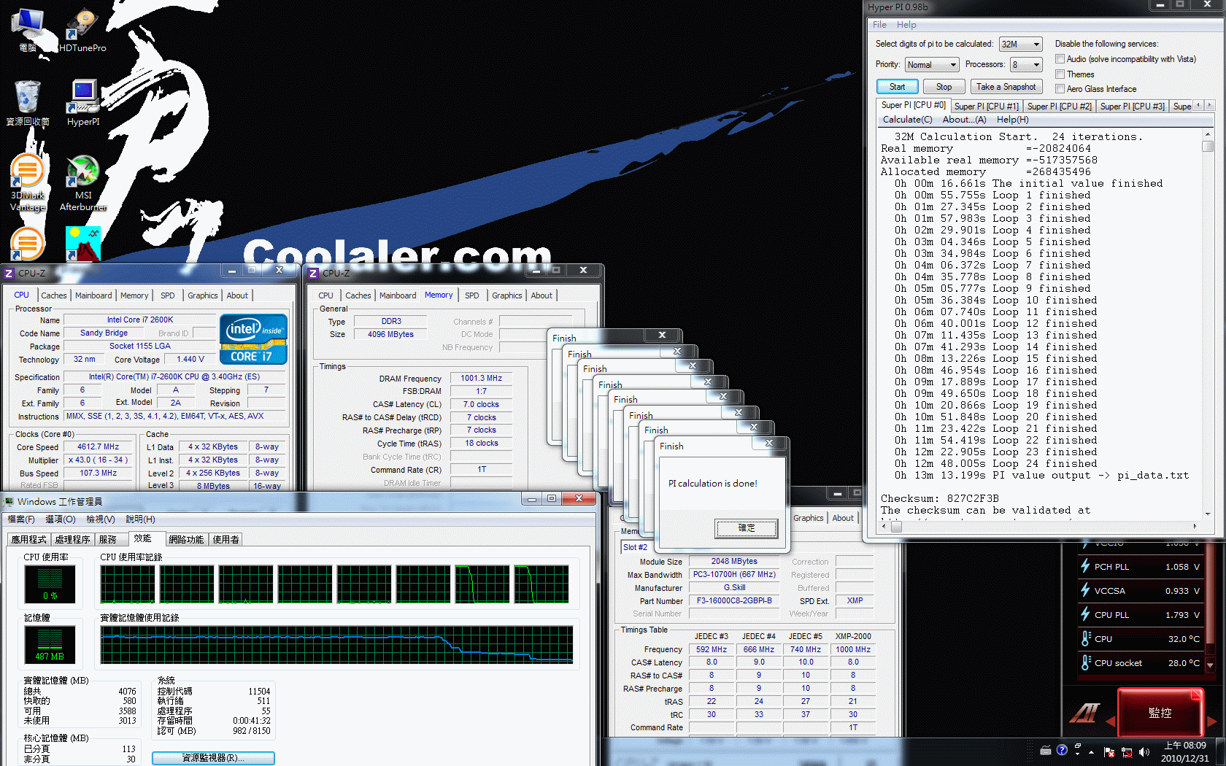Open the Computer (電腦) desktop icon
This screenshot has width=1226, height=766.
coord(28,29)
